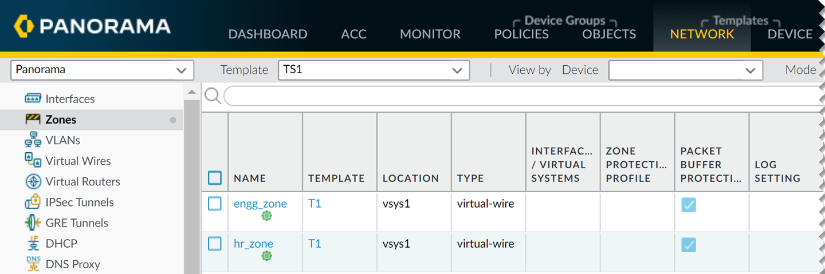
Task: Click the green gear under engg_zone
Action: (x=266, y=216)
